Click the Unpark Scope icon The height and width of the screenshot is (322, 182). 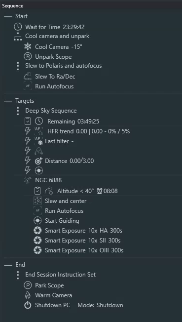pos(28,56)
